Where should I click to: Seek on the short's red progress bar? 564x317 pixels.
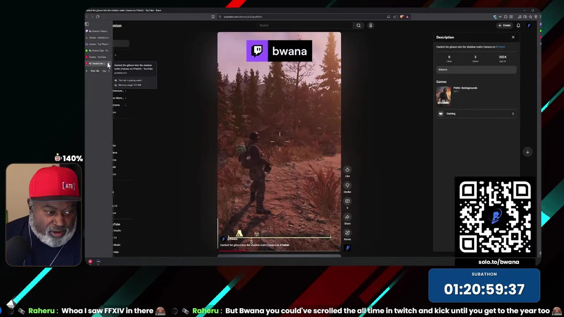point(279,251)
